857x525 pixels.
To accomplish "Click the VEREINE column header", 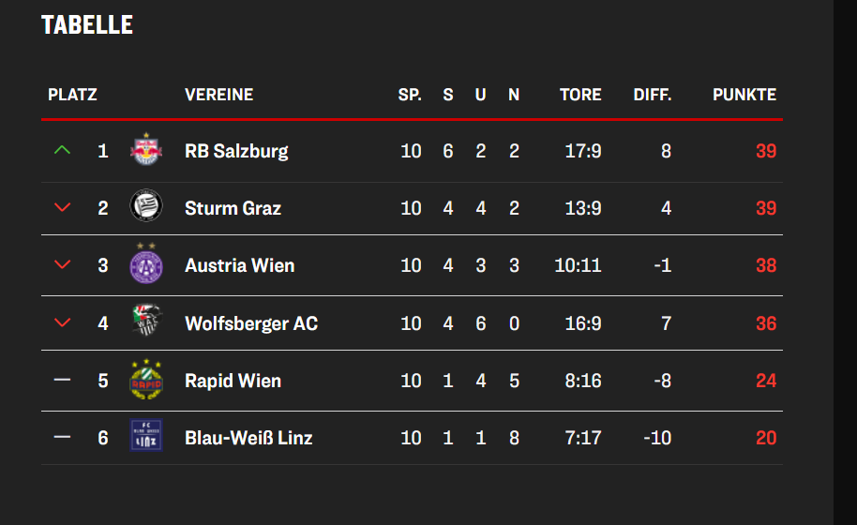I will 218,95.
